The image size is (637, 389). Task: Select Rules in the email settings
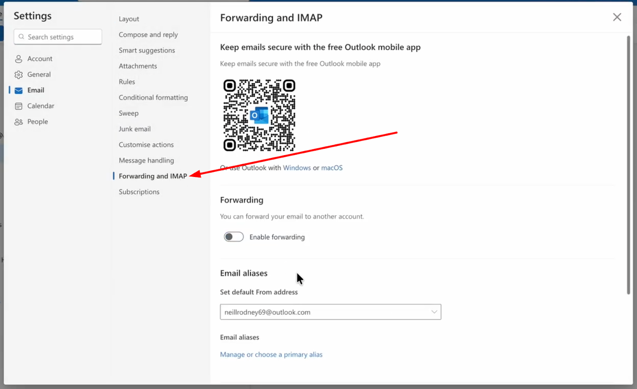127,82
